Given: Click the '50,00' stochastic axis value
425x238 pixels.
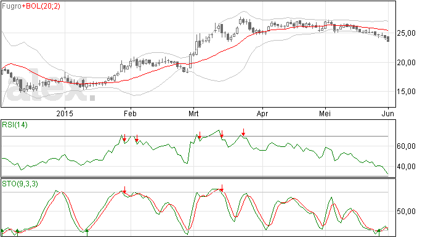Looking at the screenshot, I should coord(406,212).
